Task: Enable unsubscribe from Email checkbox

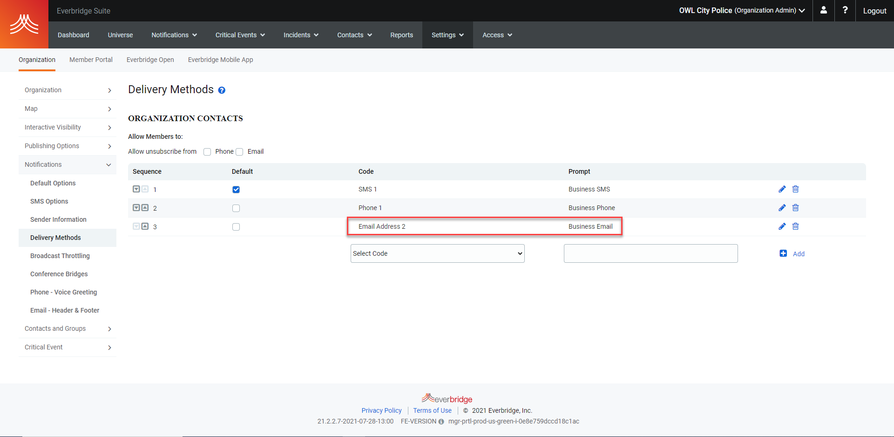Action: [239, 152]
